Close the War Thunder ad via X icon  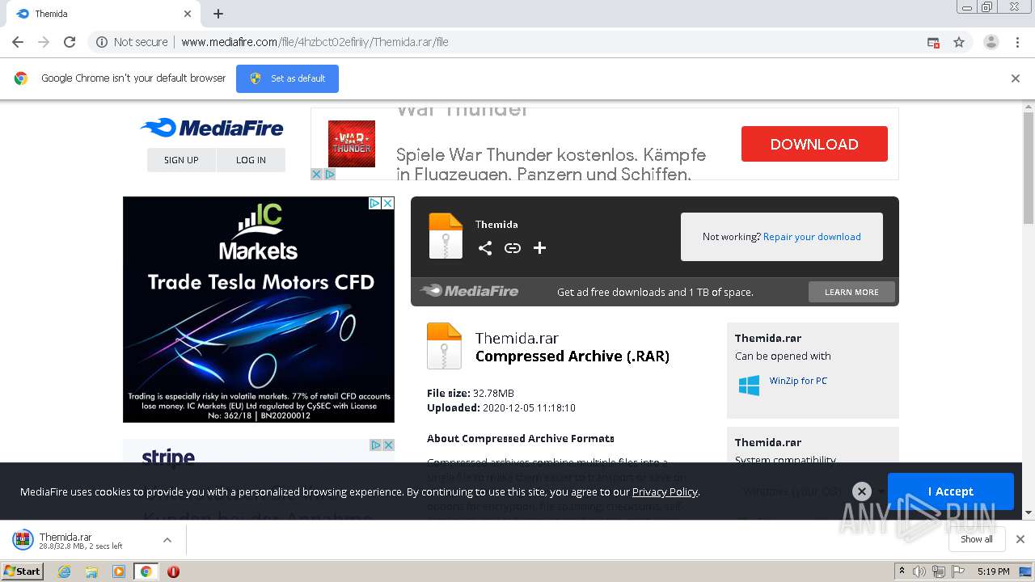coord(317,174)
